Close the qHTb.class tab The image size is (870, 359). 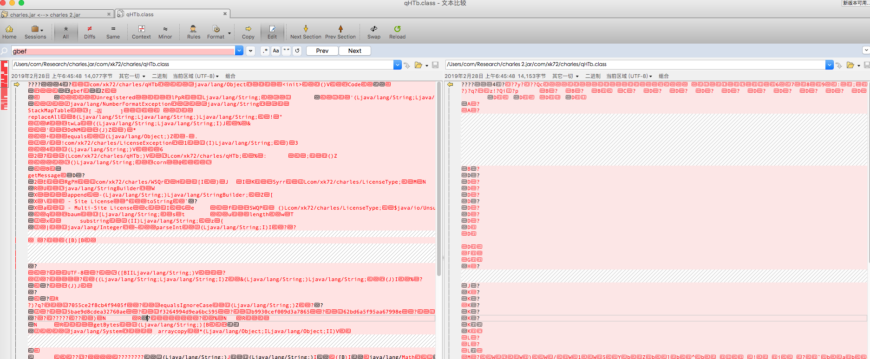tap(225, 14)
